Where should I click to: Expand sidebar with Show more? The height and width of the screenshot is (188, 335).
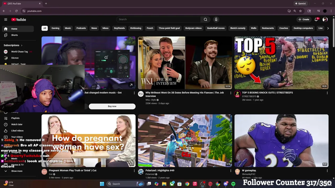click(x=17, y=171)
